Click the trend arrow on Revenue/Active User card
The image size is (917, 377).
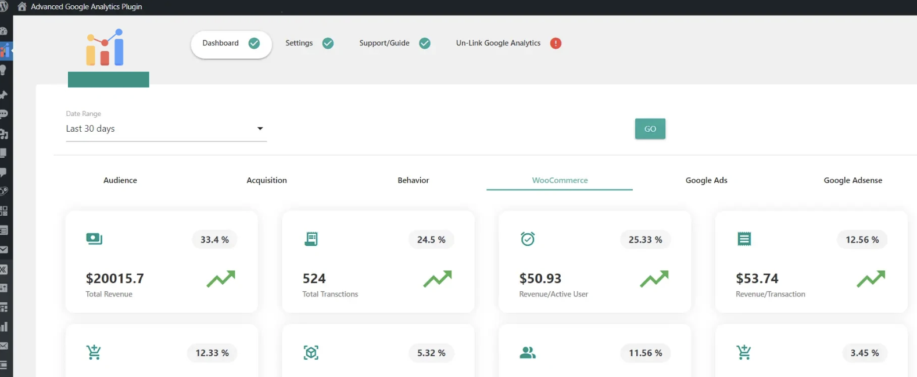tap(654, 279)
